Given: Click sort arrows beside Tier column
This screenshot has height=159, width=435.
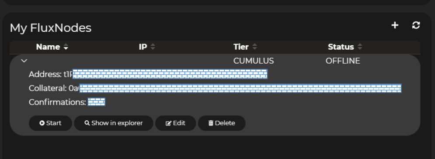Looking at the screenshot, I should [254, 47].
